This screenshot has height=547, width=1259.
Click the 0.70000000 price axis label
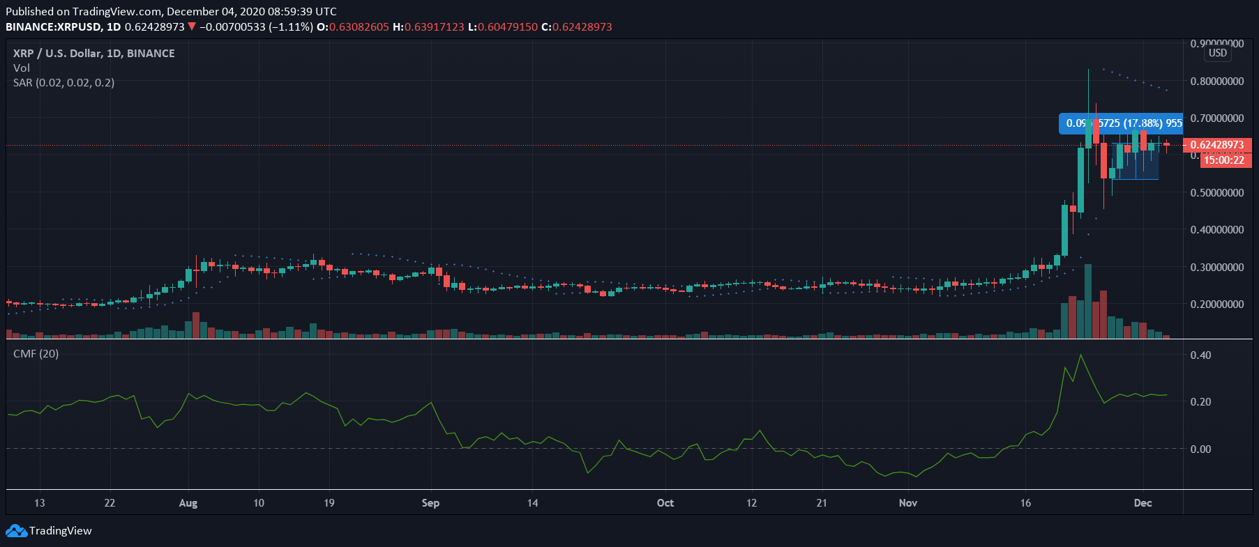[1217, 118]
